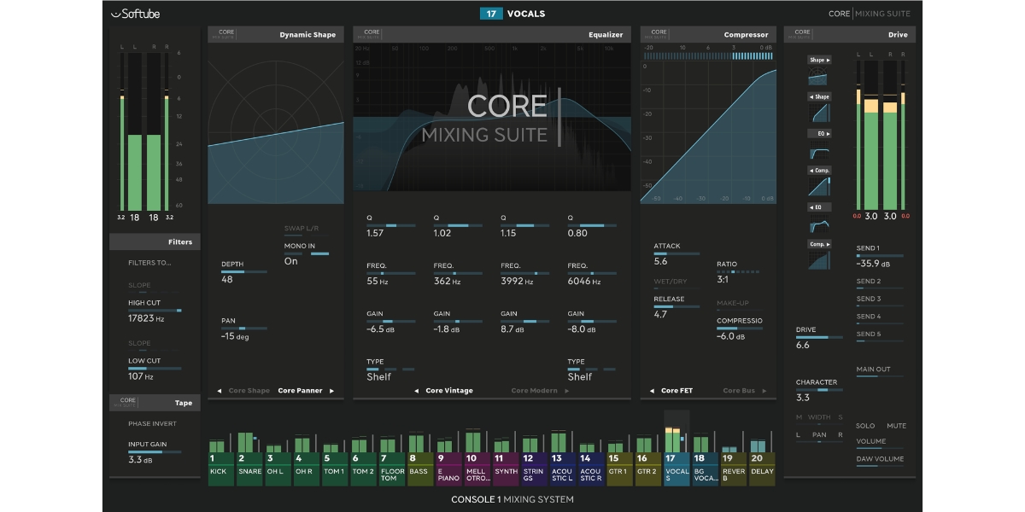Screen dimensions: 1025x512
Task: Toggle MONO IN currently On
Action: [x=307, y=253]
